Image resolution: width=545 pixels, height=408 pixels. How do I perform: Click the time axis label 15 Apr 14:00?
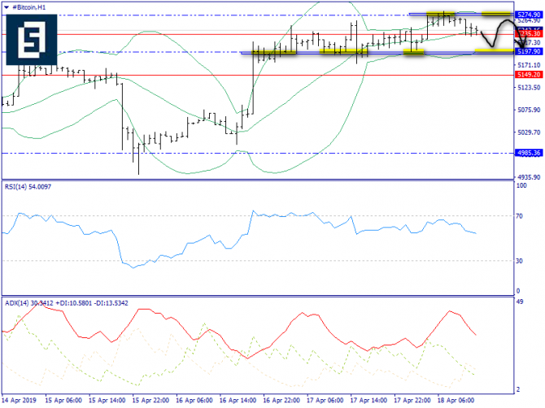coord(107,401)
